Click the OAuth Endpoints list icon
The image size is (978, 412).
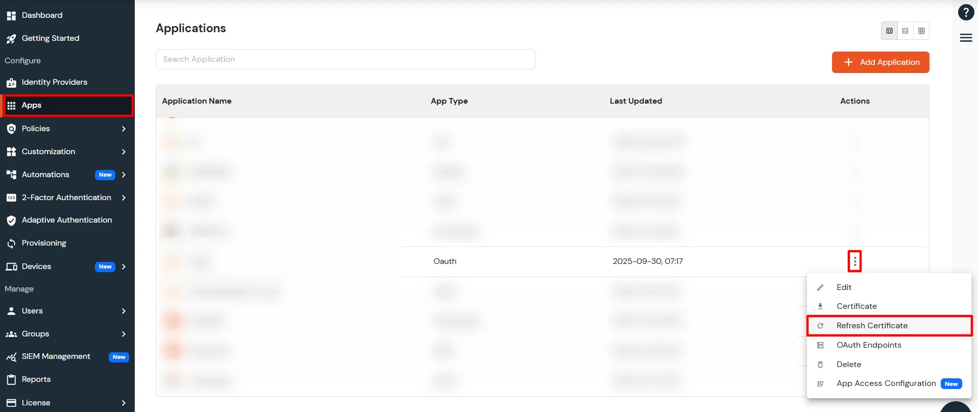pyautogui.click(x=820, y=345)
